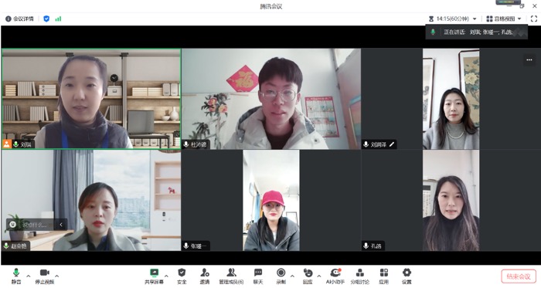
Task: Open video options arrow beside 停止视频
Action: pos(57,276)
